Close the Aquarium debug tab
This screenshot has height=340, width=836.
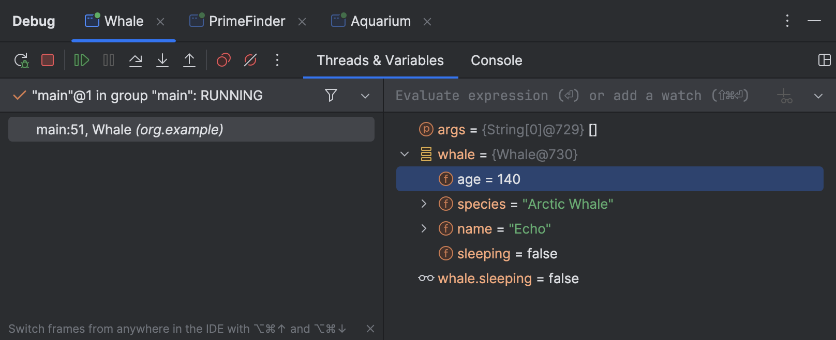pos(427,22)
